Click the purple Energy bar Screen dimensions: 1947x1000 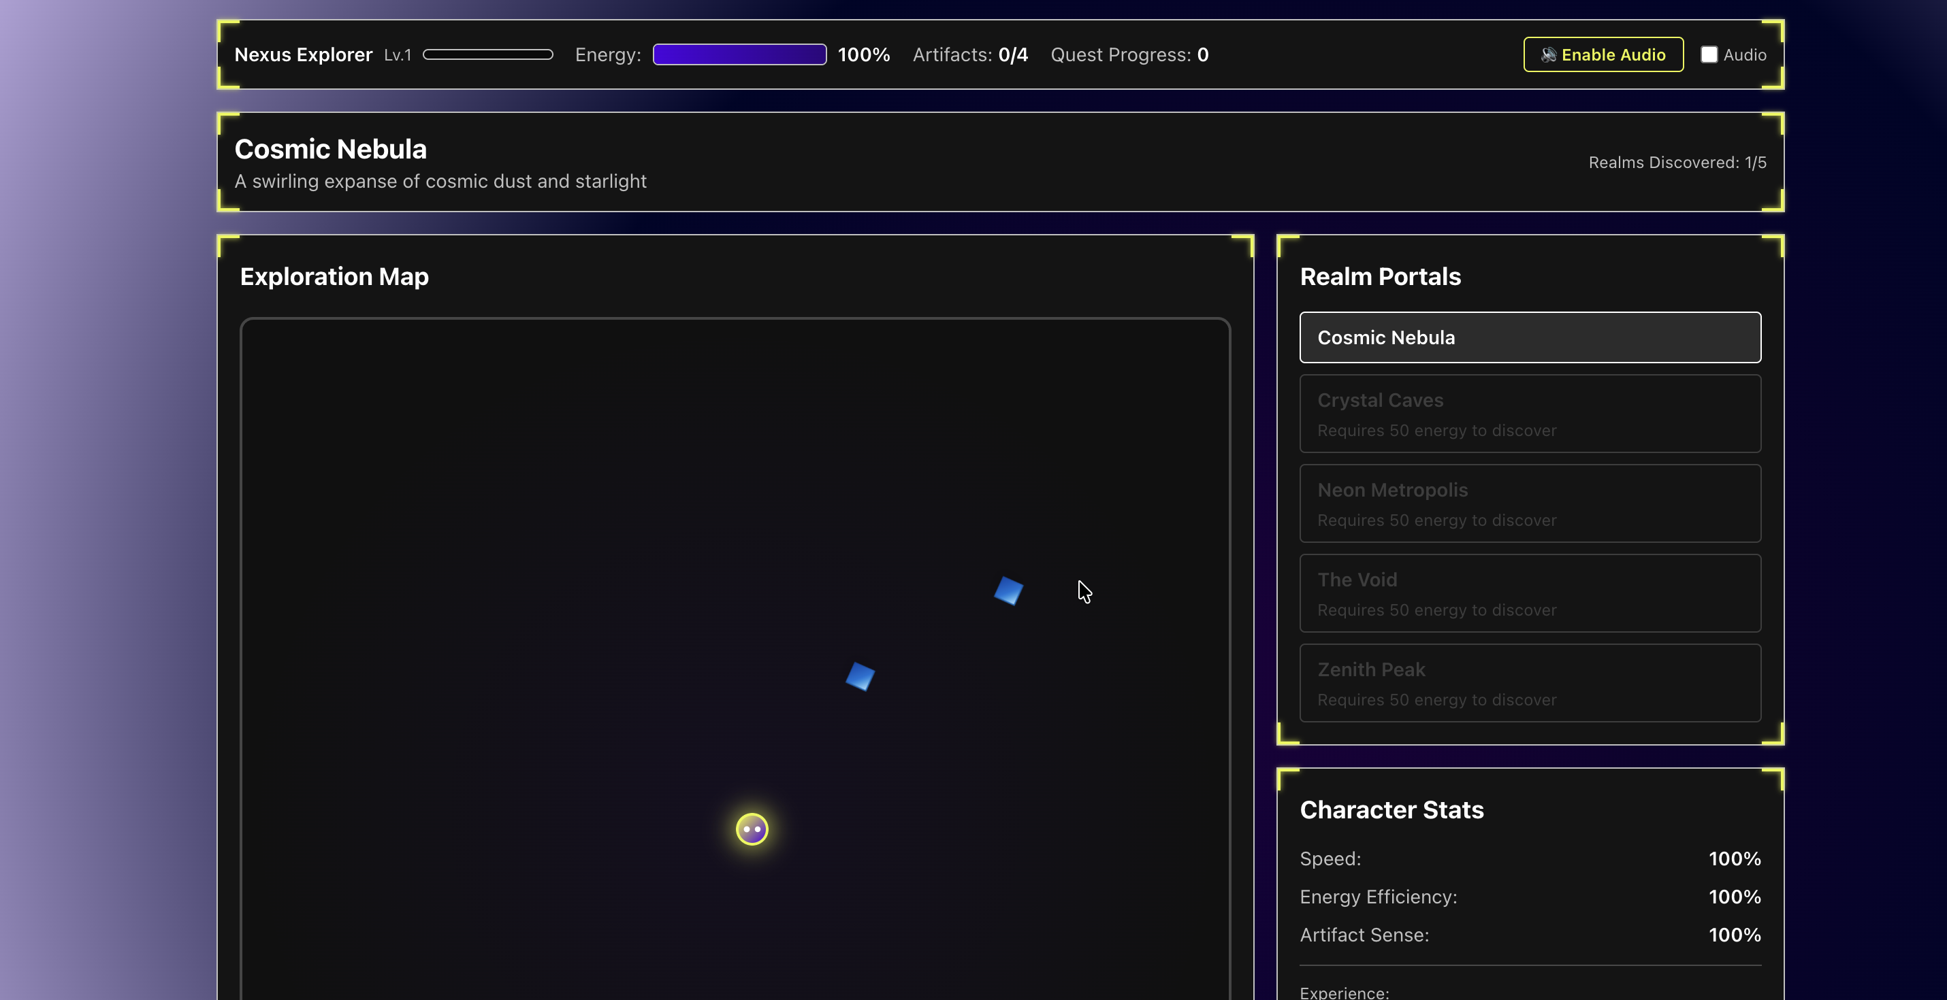739,54
